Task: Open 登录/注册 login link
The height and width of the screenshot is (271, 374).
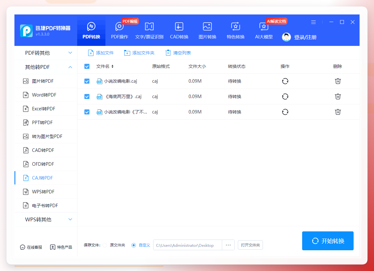Action: click(305, 37)
